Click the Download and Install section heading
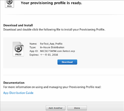 coord(18,25)
